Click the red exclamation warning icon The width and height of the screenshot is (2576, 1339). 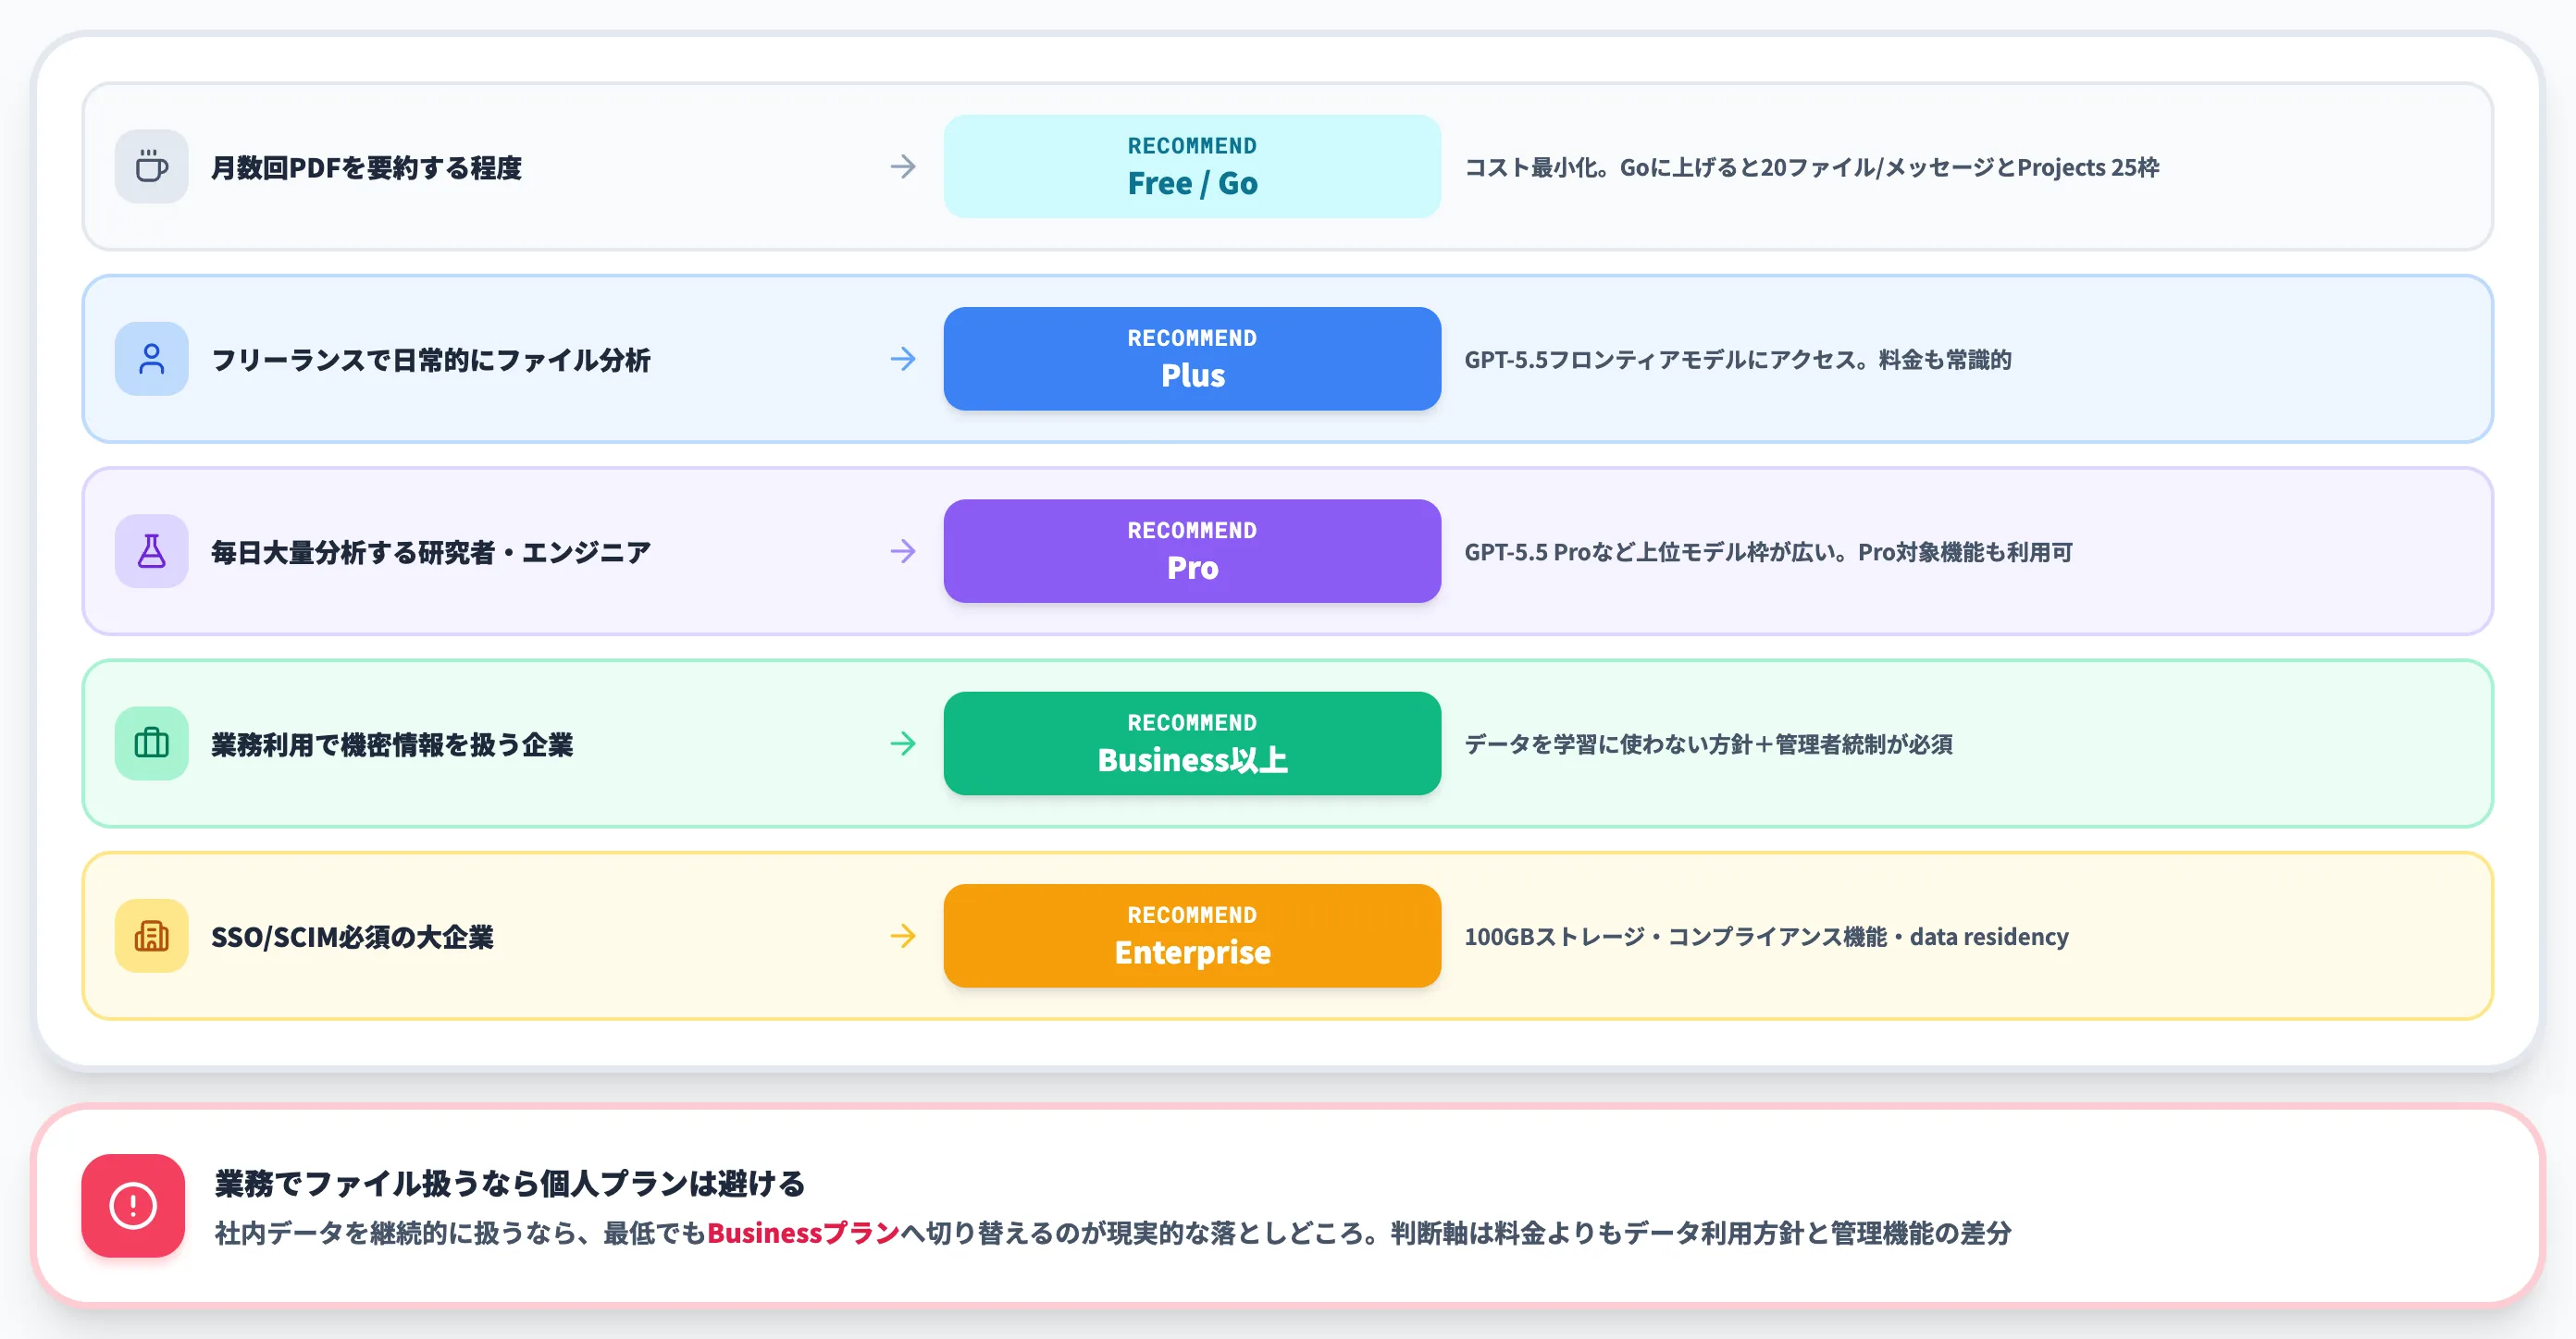pos(133,1205)
